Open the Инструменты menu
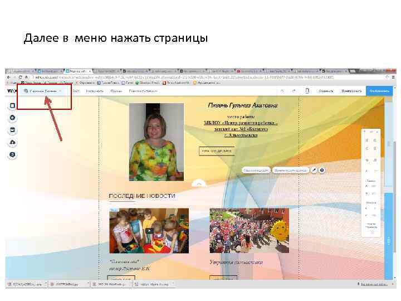Viewport: 401px width, 301px height. click(95, 91)
